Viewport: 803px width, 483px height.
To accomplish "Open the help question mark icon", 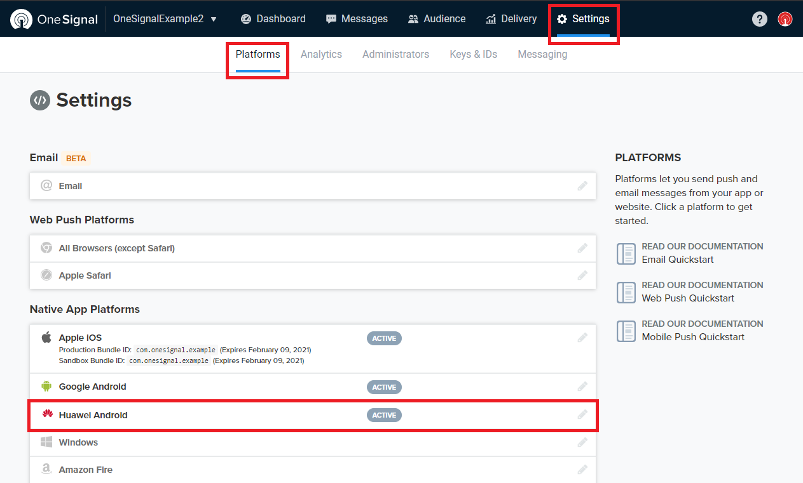I will click(x=759, y=19).
